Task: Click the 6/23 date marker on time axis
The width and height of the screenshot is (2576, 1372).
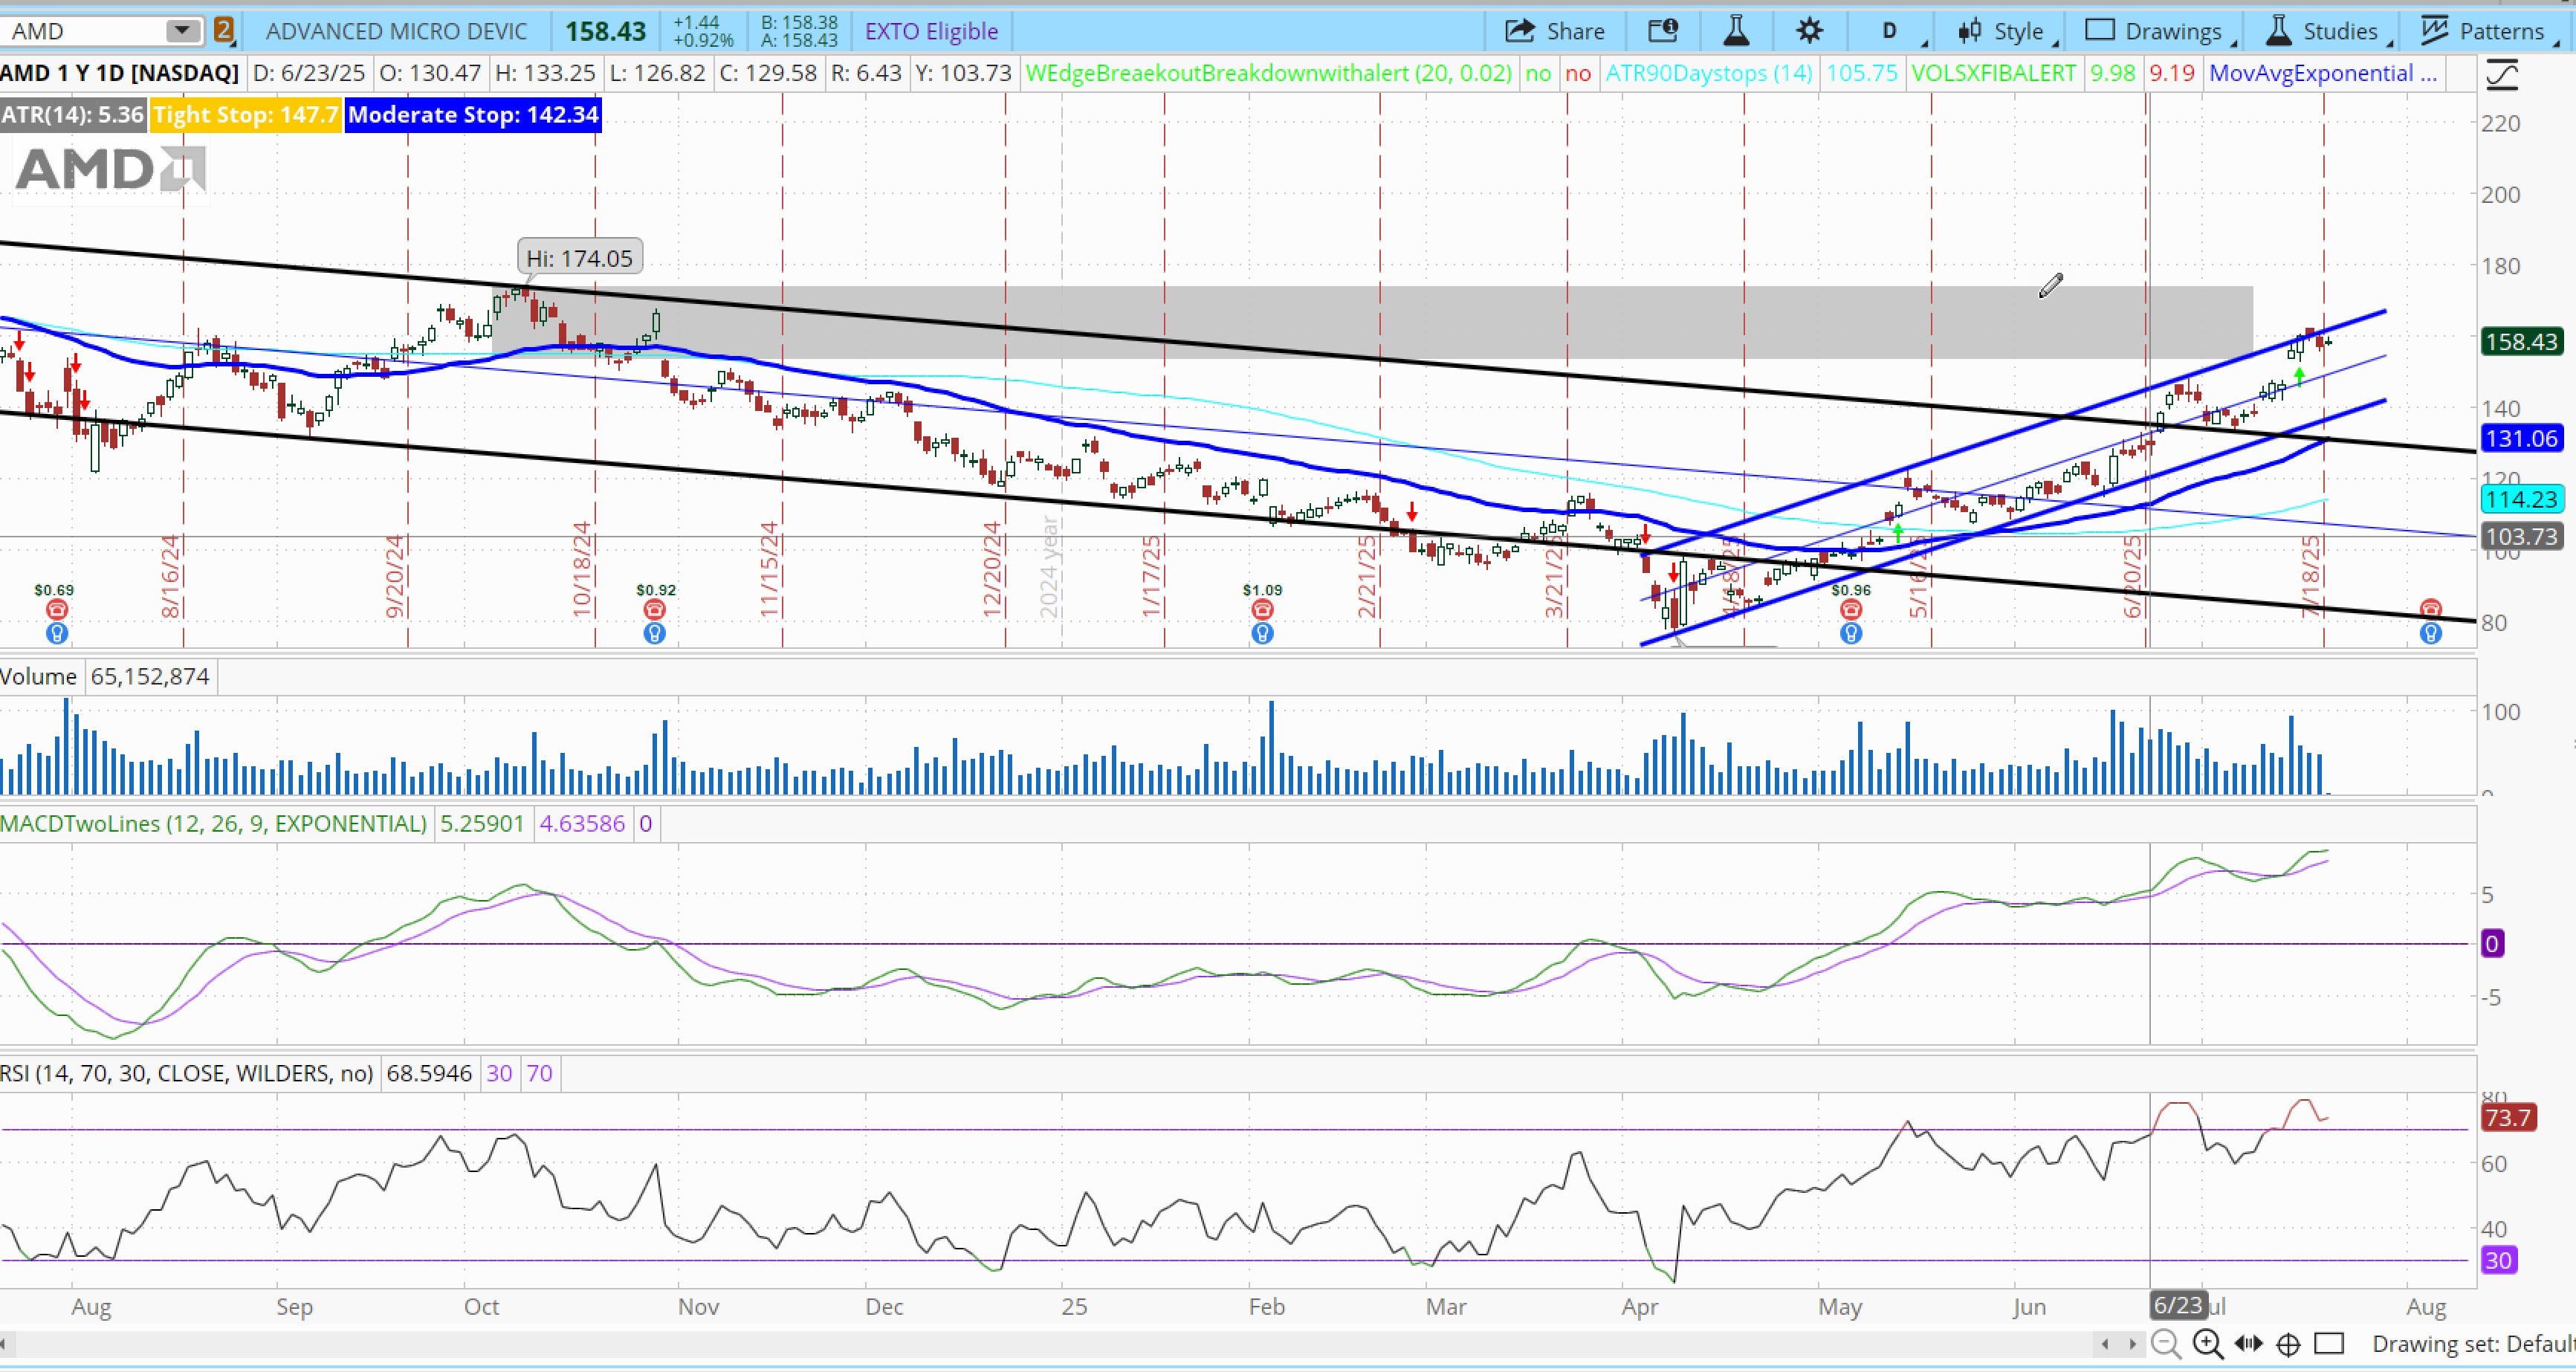Action: (x=2177, y=1305)
